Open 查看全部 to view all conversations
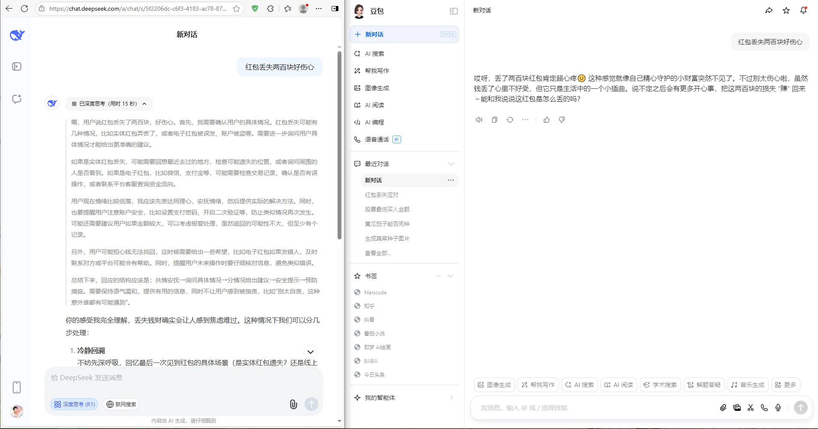818x429 pixels. coord(378,253)
